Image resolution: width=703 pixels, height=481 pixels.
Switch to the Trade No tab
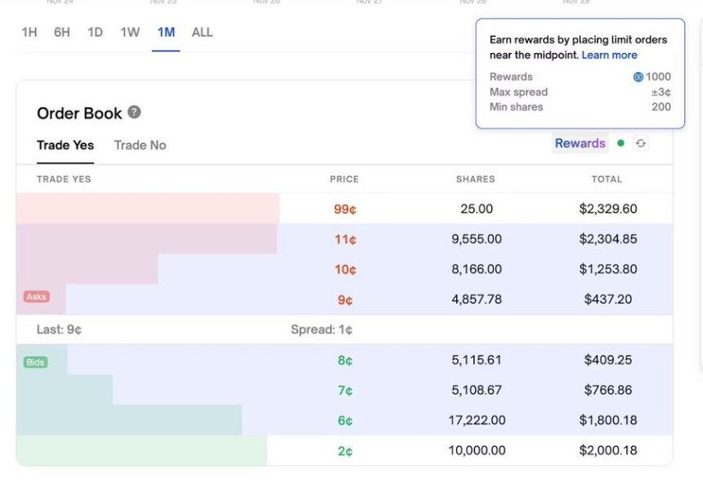[140, 146]
